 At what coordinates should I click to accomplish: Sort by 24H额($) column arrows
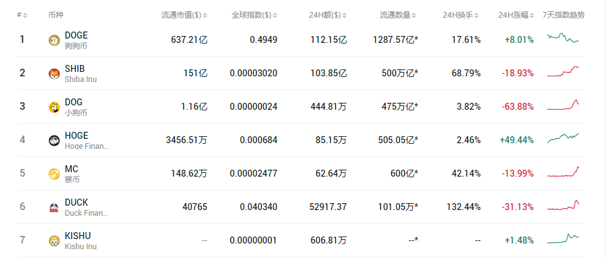click(345, 15)
